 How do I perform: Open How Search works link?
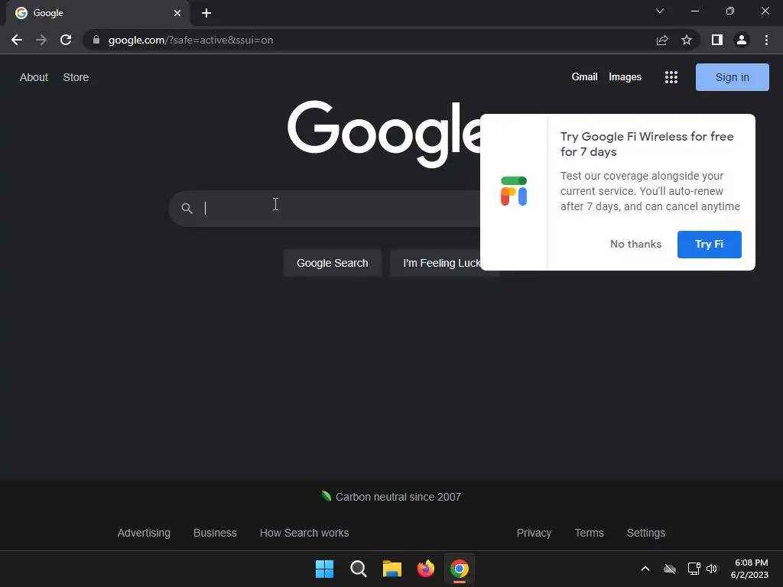pos(304,533)
